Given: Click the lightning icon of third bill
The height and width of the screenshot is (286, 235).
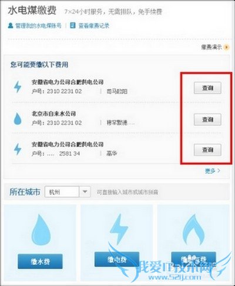Looking at the screenshot, I should (x=18, y=149).
